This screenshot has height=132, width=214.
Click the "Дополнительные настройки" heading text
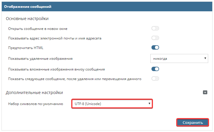pos(34,93)
